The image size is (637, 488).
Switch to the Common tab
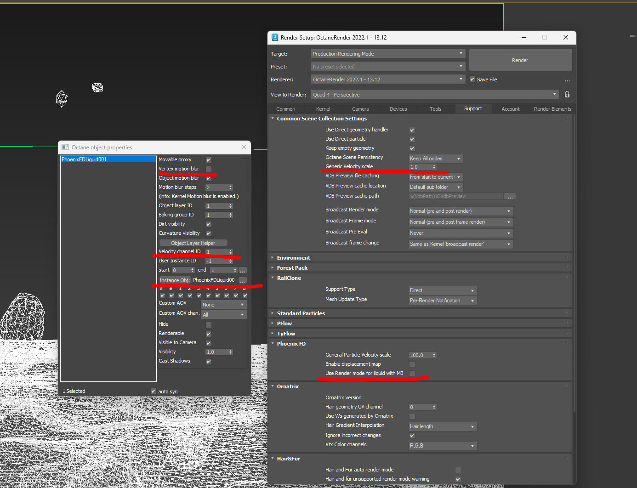(x=286, y=109)
